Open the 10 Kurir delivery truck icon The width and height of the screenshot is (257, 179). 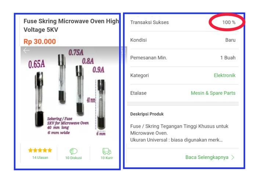[x=107, y=151]
